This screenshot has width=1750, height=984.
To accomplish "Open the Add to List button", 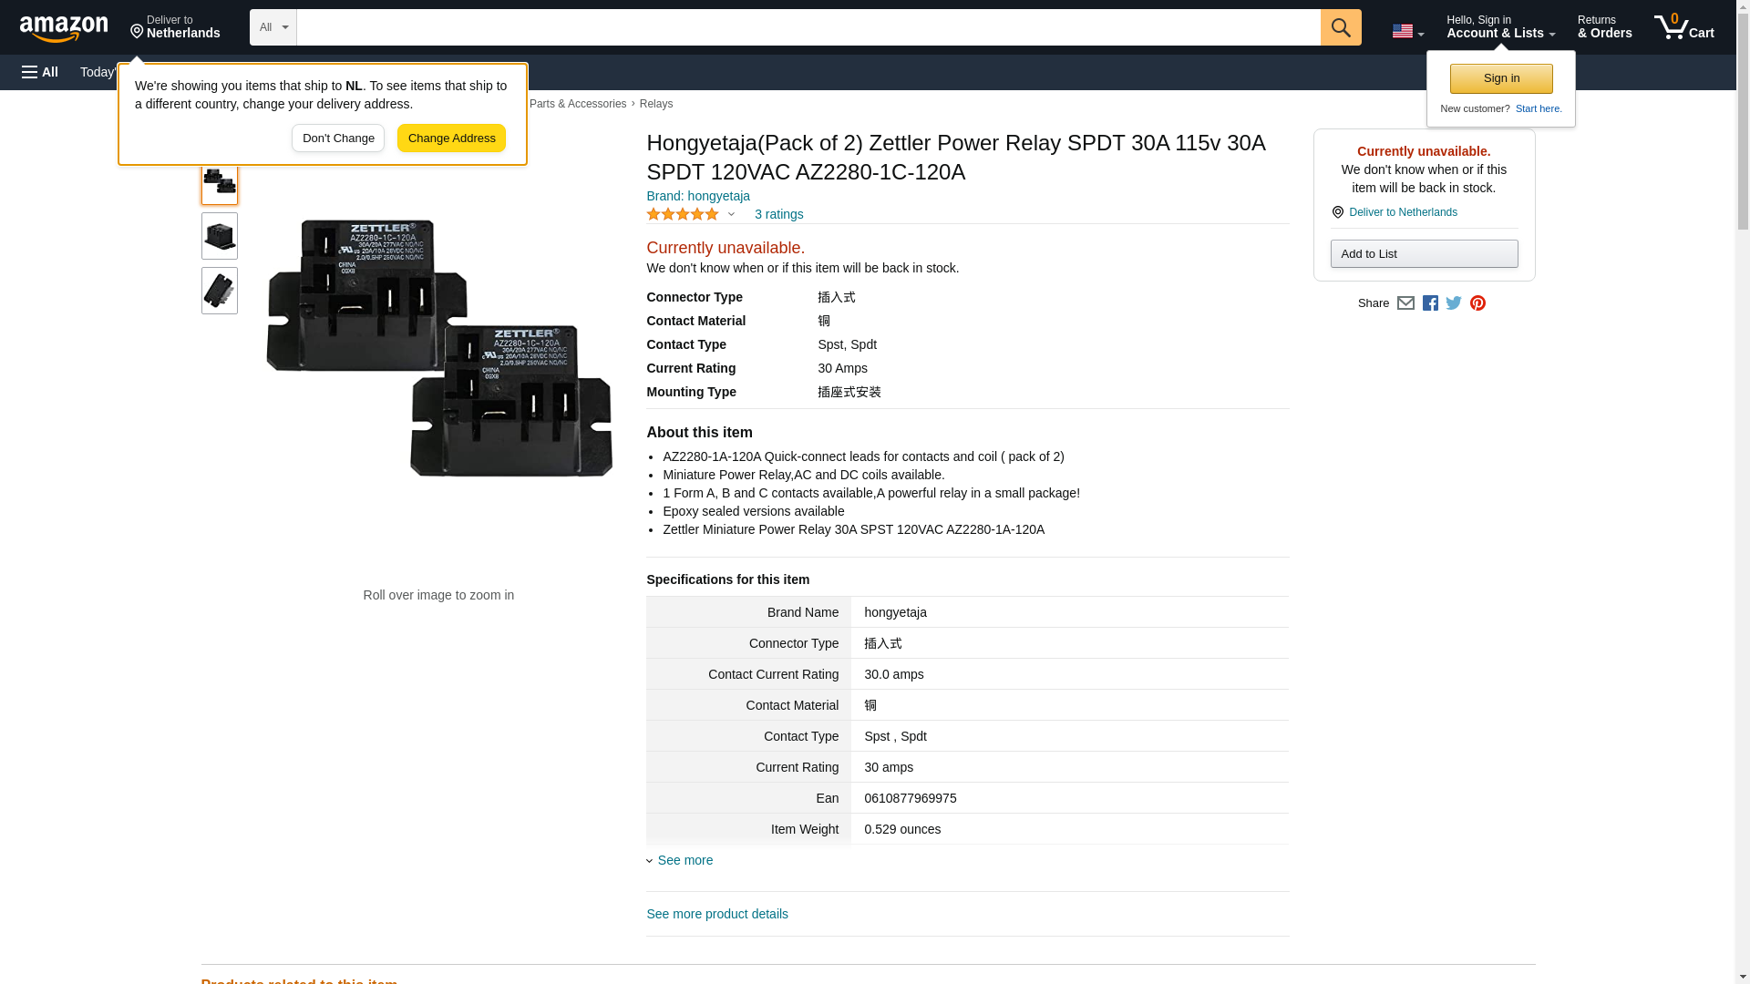I will 1424,253.
